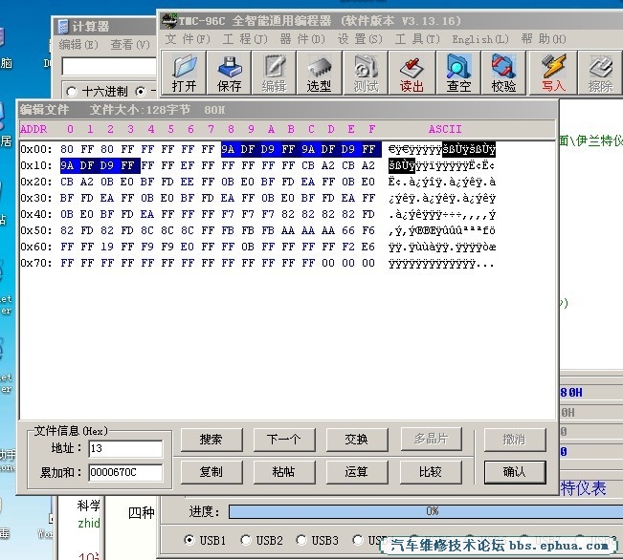Click byte 66 in row 0x50
The image size is (623, 560).
point(348,230)
